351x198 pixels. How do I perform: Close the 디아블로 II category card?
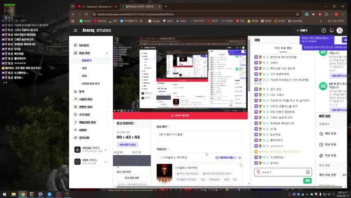click(241, 165)
